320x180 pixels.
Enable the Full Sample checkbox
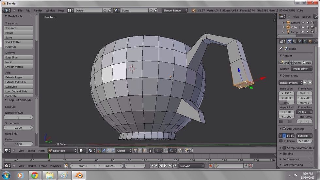pyautogui.click(x=281, y=141)
